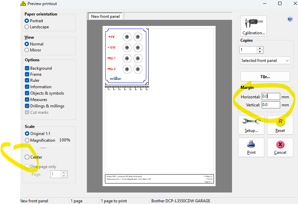Minimize the Preview printout window

pos(265,3)
